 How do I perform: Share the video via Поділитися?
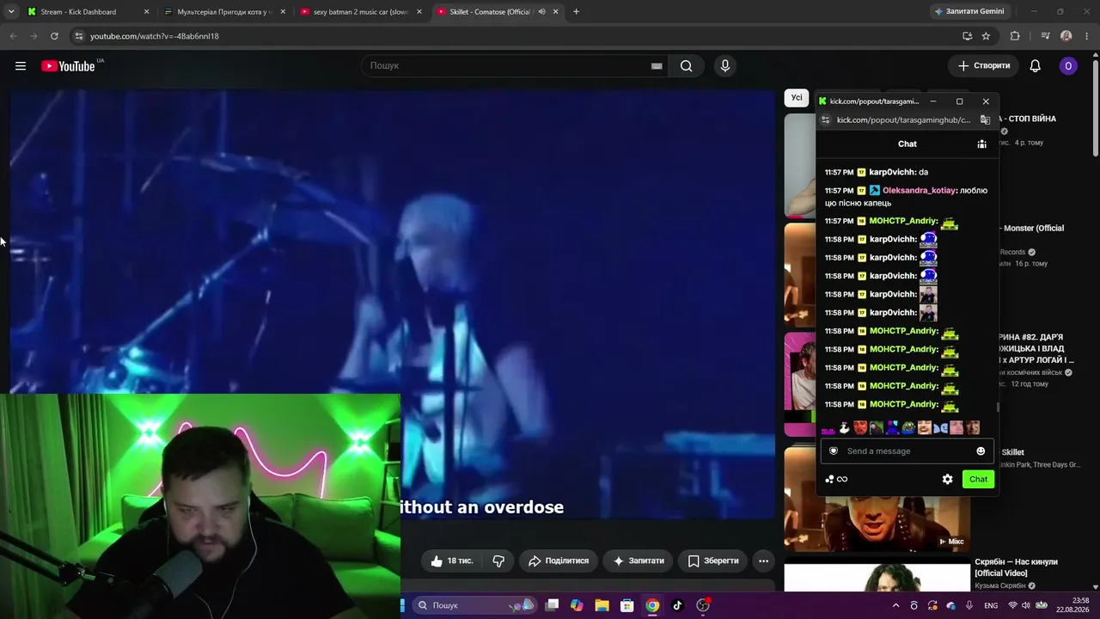559,561
